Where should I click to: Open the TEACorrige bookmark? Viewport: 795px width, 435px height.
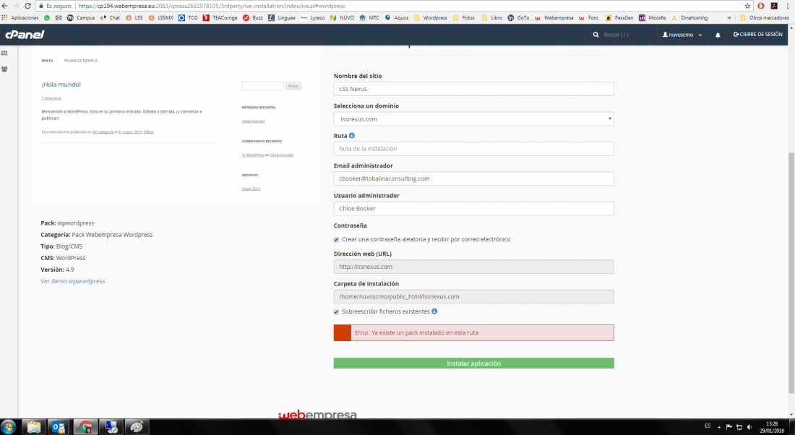[x=220, y=18]
